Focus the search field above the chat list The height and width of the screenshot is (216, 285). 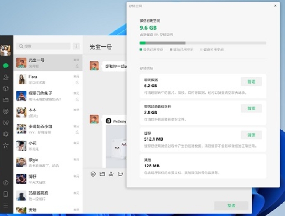point(43,46)
